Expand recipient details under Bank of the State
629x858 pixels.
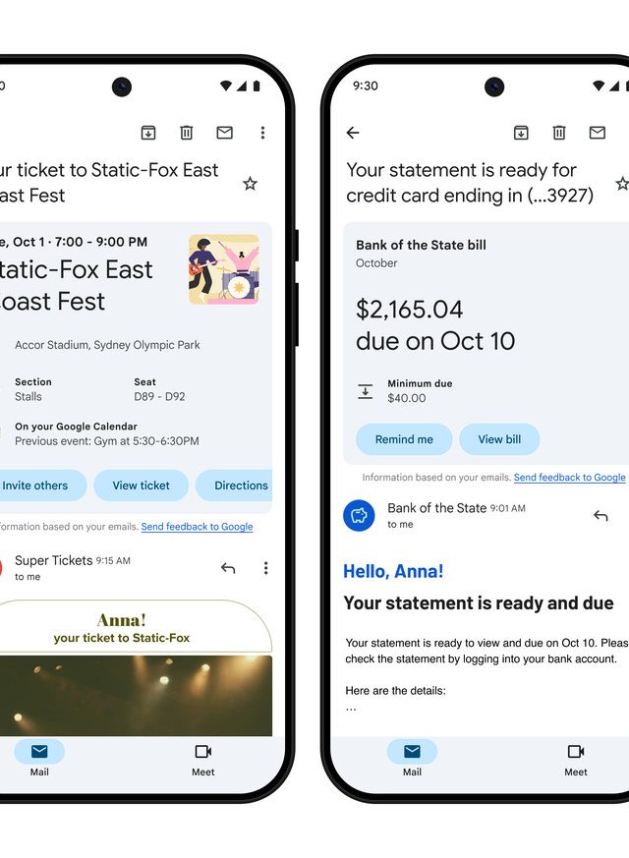tap(400, 525)
